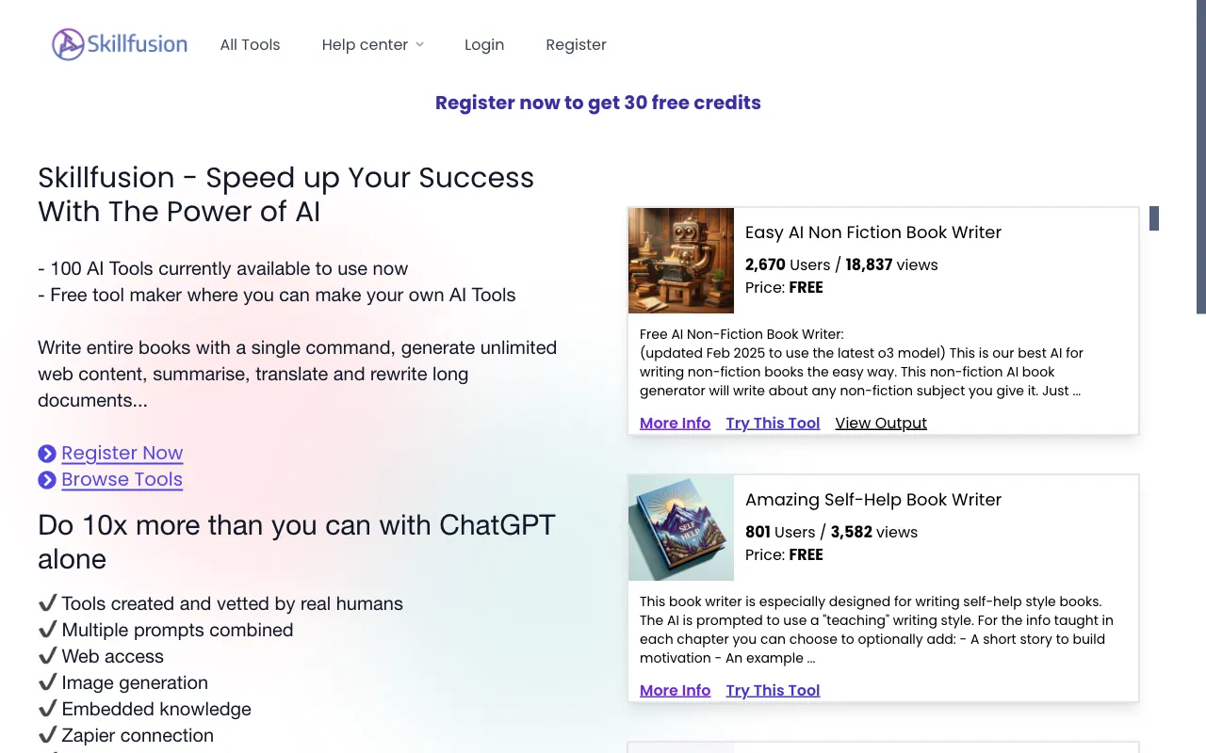Screen dimensions: 1206x753
Task: Click the View Output link
Action: click(881, 423)
